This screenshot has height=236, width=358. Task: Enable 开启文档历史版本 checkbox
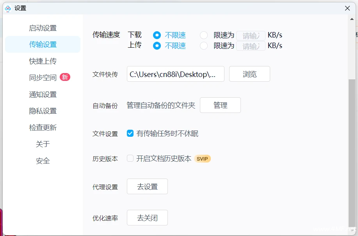(130, 159)
